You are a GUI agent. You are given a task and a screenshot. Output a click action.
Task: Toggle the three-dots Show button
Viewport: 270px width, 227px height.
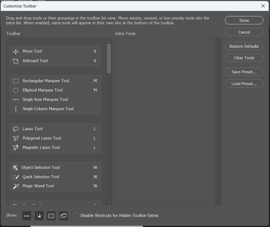click(27, 216)
